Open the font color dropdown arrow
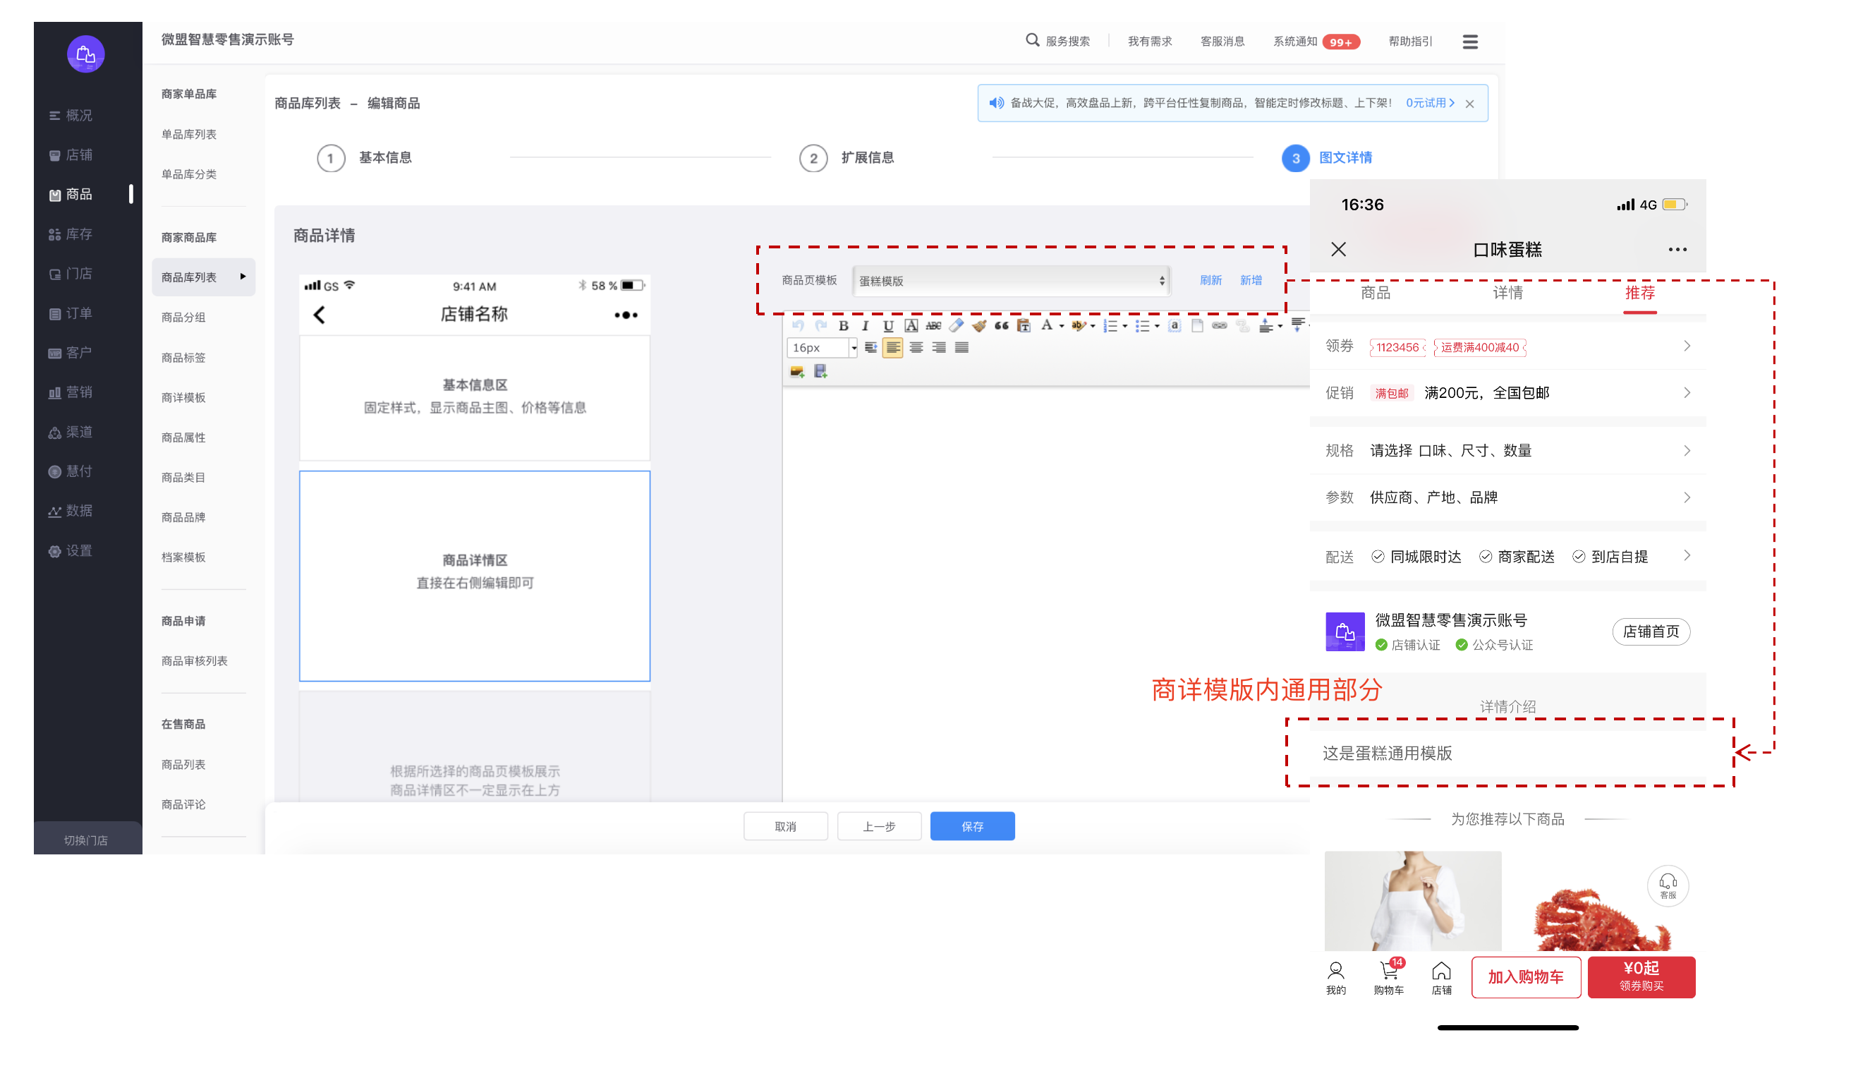This screenshot has height=1071, width=1851. (1062, 326)
